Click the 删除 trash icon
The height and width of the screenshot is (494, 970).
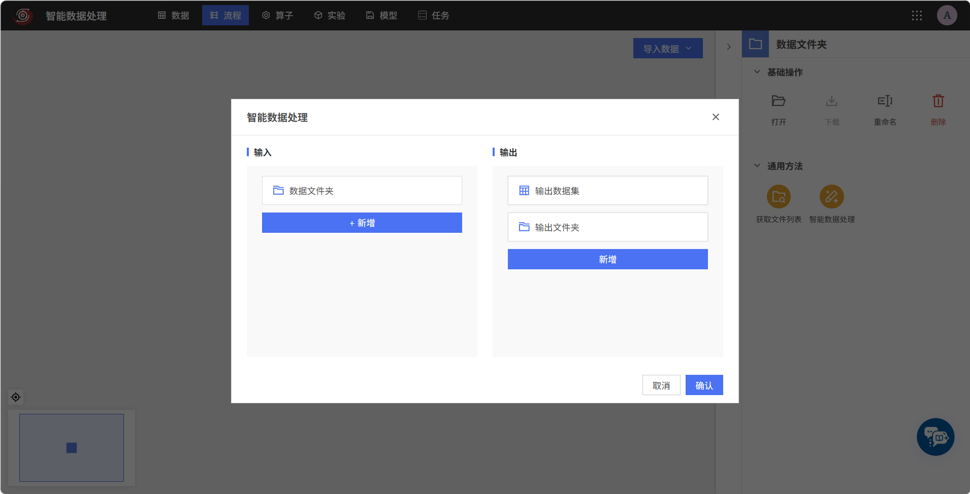939,101
